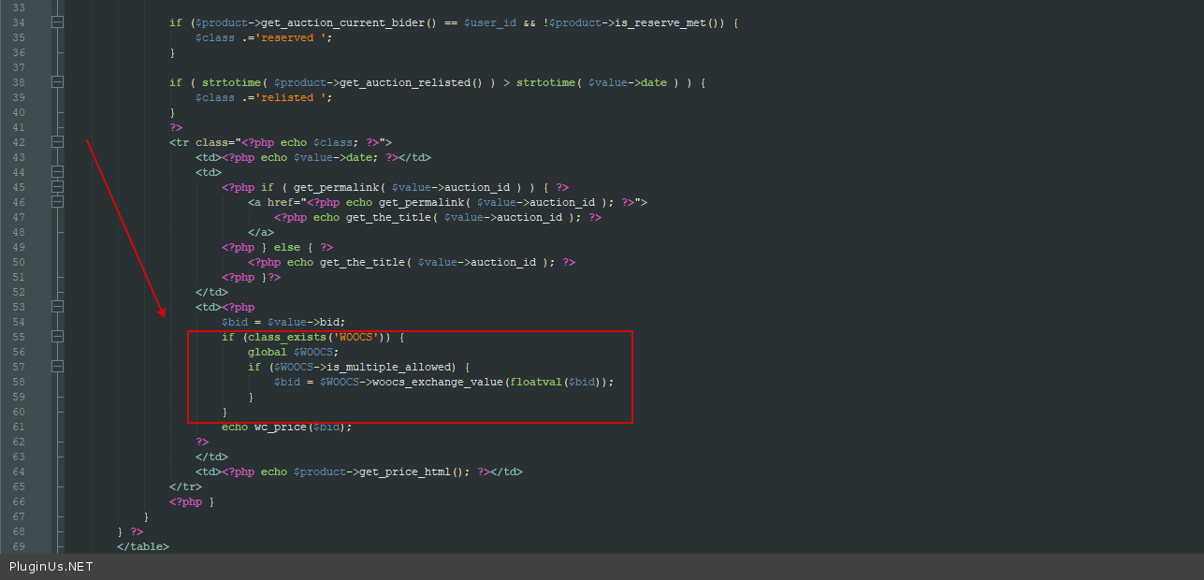Click the wc_price call on line 61
Screen dimensions: 1204x580
(281, 427)
